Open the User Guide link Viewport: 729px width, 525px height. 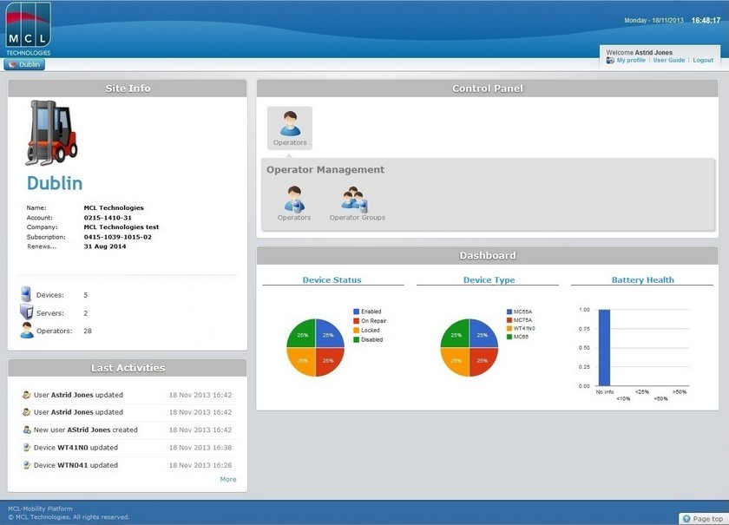(x=668, y=61)
